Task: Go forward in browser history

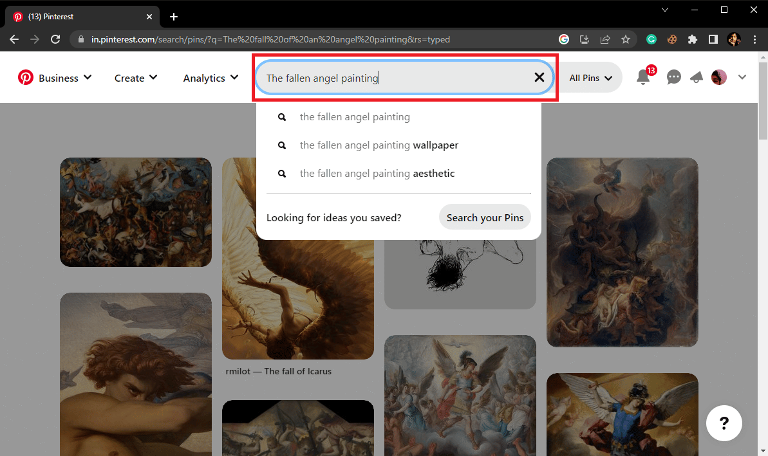Action: click(x=35, y=39)
